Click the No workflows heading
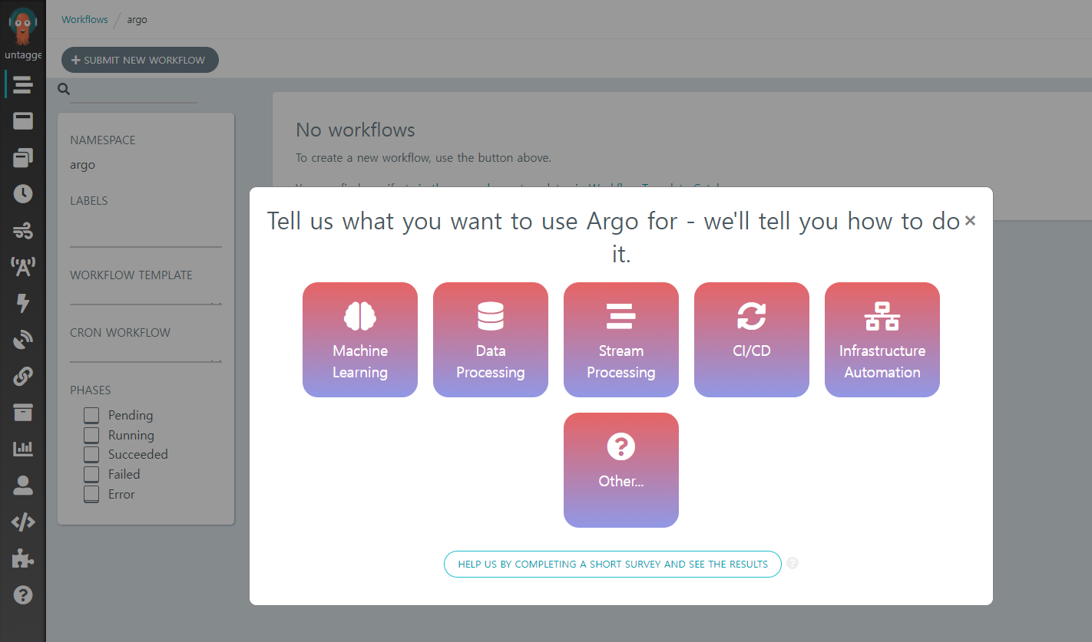Screen dimensions: 1092x642 356,130
